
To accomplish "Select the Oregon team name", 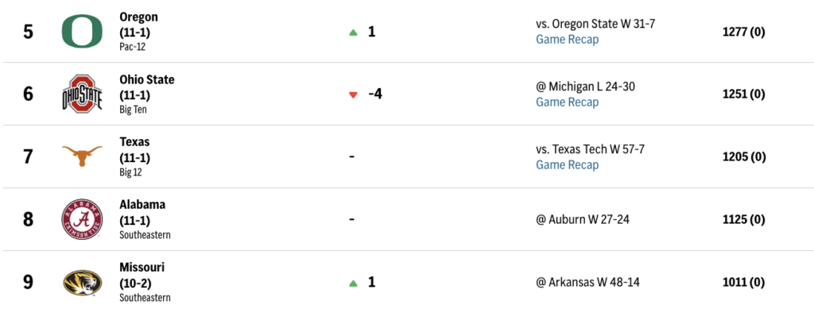I will coord(139,17).
